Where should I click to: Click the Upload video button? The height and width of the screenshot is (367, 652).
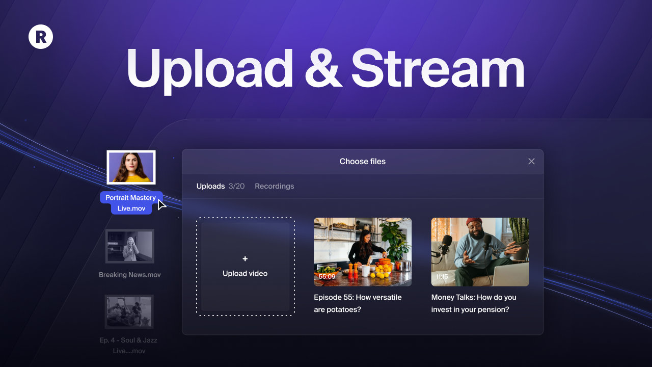coord(245,267)
